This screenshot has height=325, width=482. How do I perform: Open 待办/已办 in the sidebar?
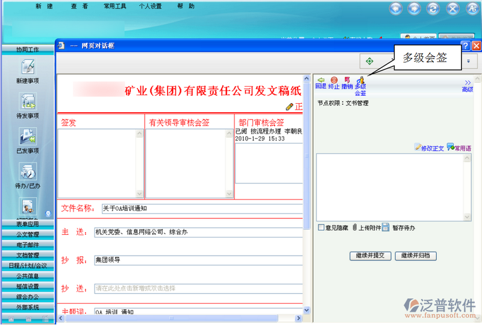point(28,175)
